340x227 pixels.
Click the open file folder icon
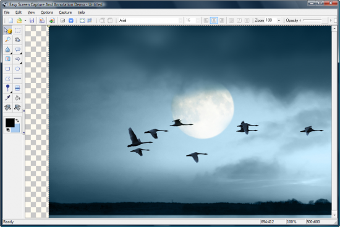[19, 20]
